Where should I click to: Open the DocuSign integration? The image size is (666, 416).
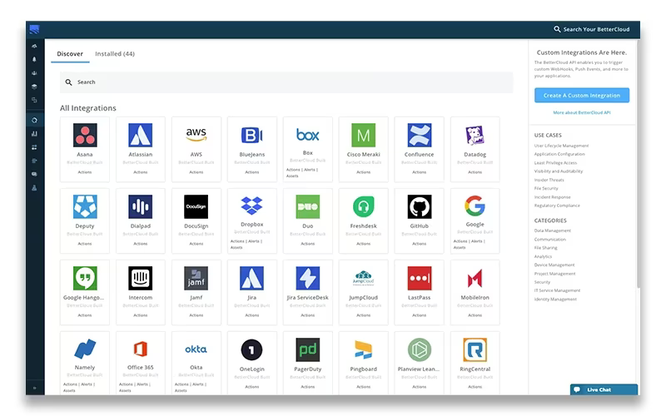coord(196,220)
